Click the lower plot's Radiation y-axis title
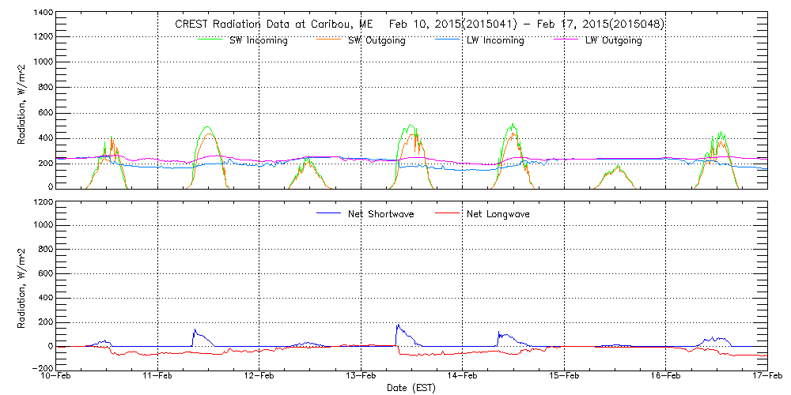Viewport: 791px width, 395px height. click(22, 285)
